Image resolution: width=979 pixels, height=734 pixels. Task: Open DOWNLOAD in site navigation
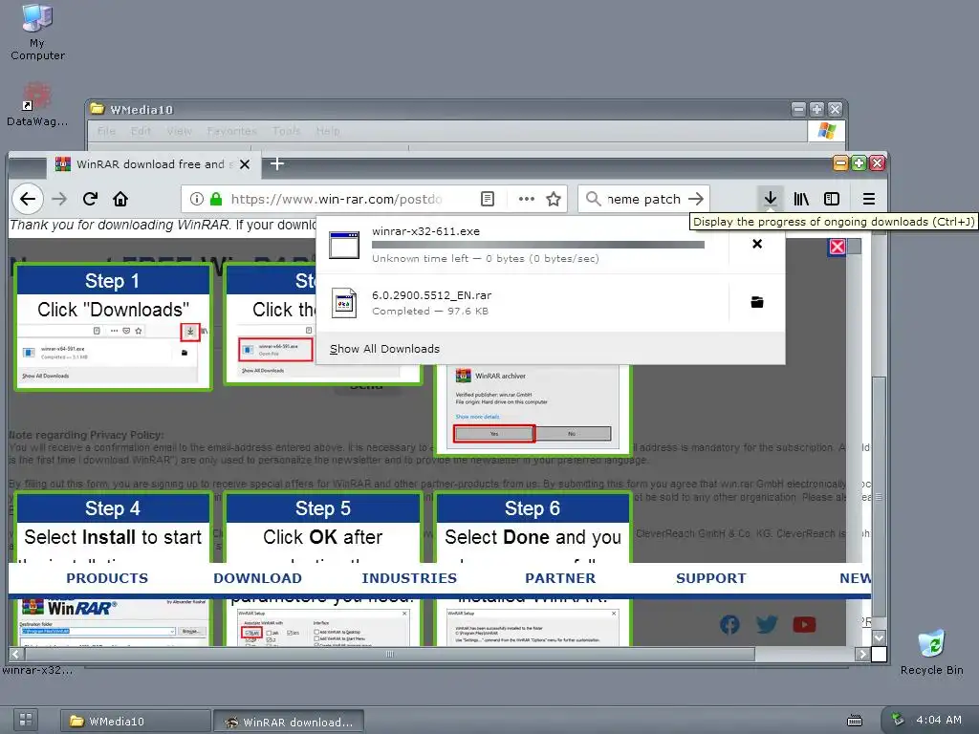tap(257, 578)
